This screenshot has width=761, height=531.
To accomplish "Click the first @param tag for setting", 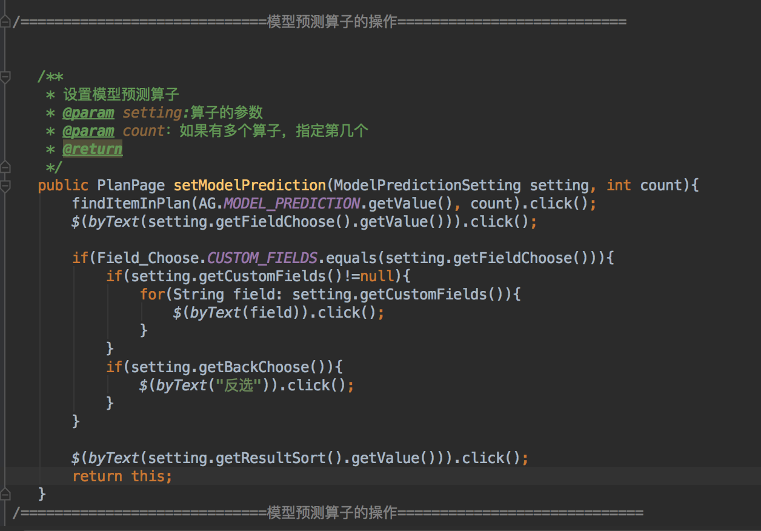I will (x=88, y=113).
